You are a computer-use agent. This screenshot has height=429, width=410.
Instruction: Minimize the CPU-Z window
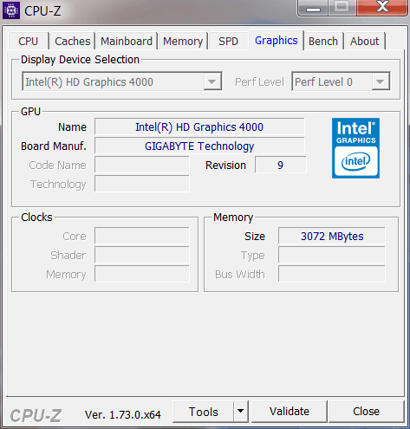tap(313, 8)
